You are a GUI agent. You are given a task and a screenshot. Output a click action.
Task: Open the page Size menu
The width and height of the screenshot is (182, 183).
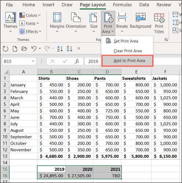(94, 22)
